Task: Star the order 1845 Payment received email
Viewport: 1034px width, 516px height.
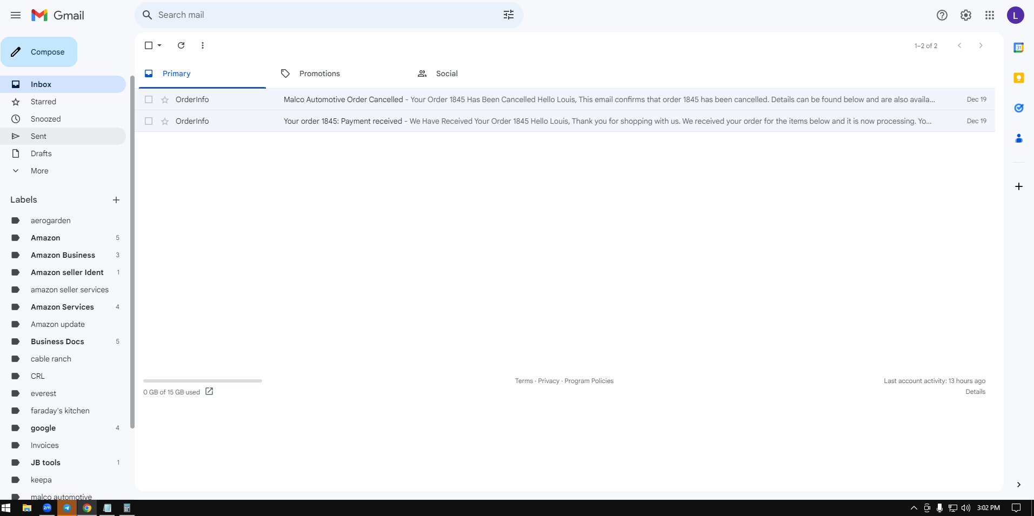Action: click(165, 121)
